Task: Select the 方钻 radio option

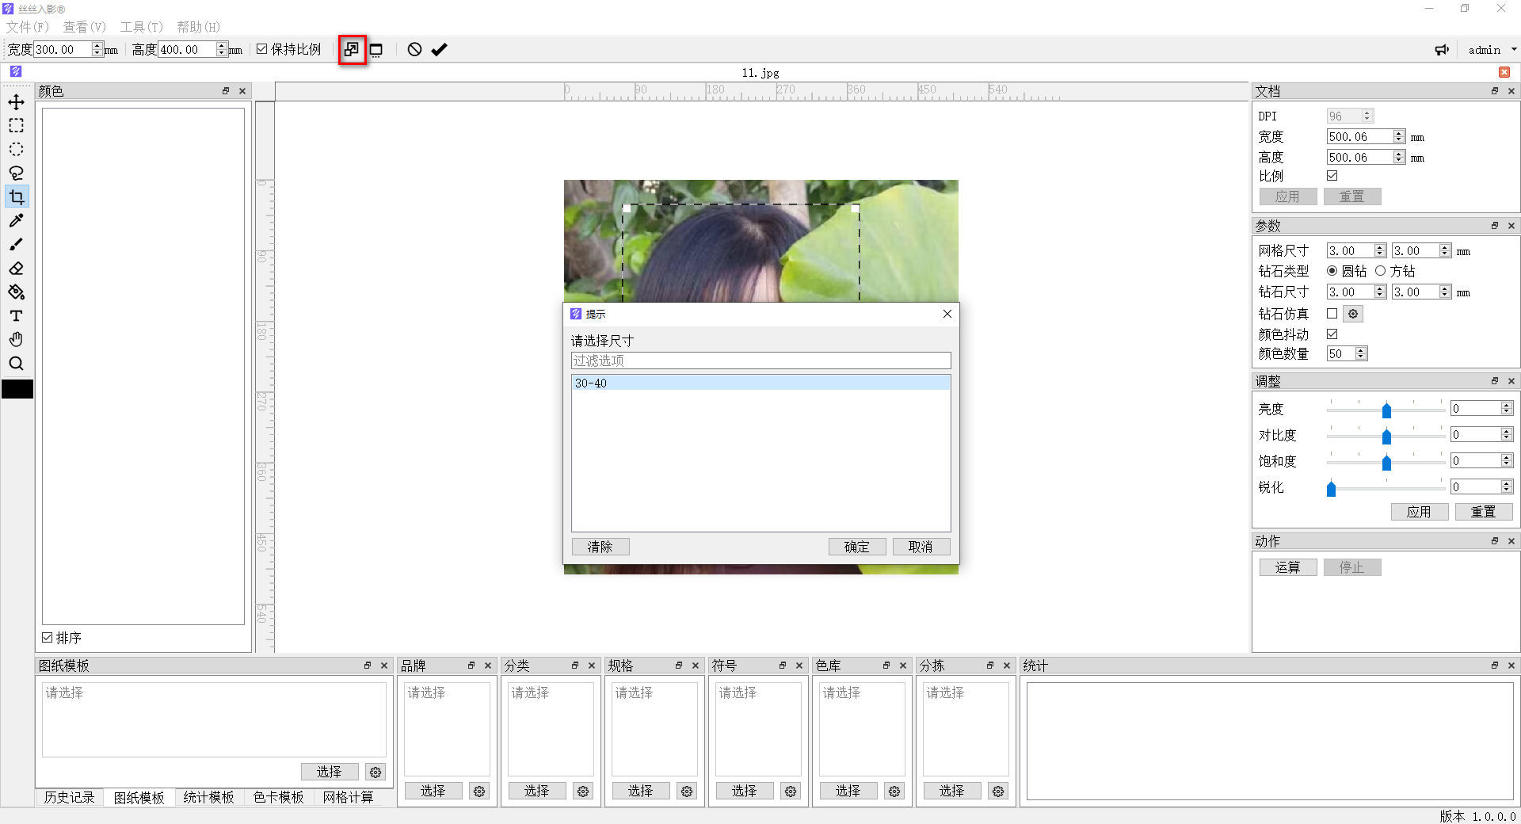Action: coord(1381,271)
